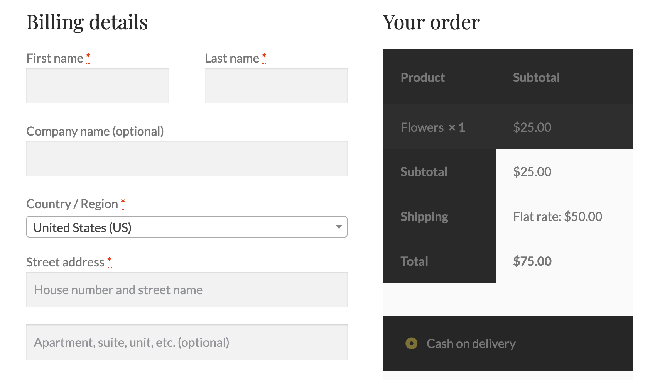
Task: Click the Apartment, suite, unit field
Action: 187,342
